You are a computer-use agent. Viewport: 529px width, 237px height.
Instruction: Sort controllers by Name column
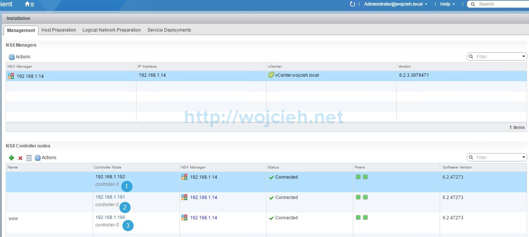point(49,167)
